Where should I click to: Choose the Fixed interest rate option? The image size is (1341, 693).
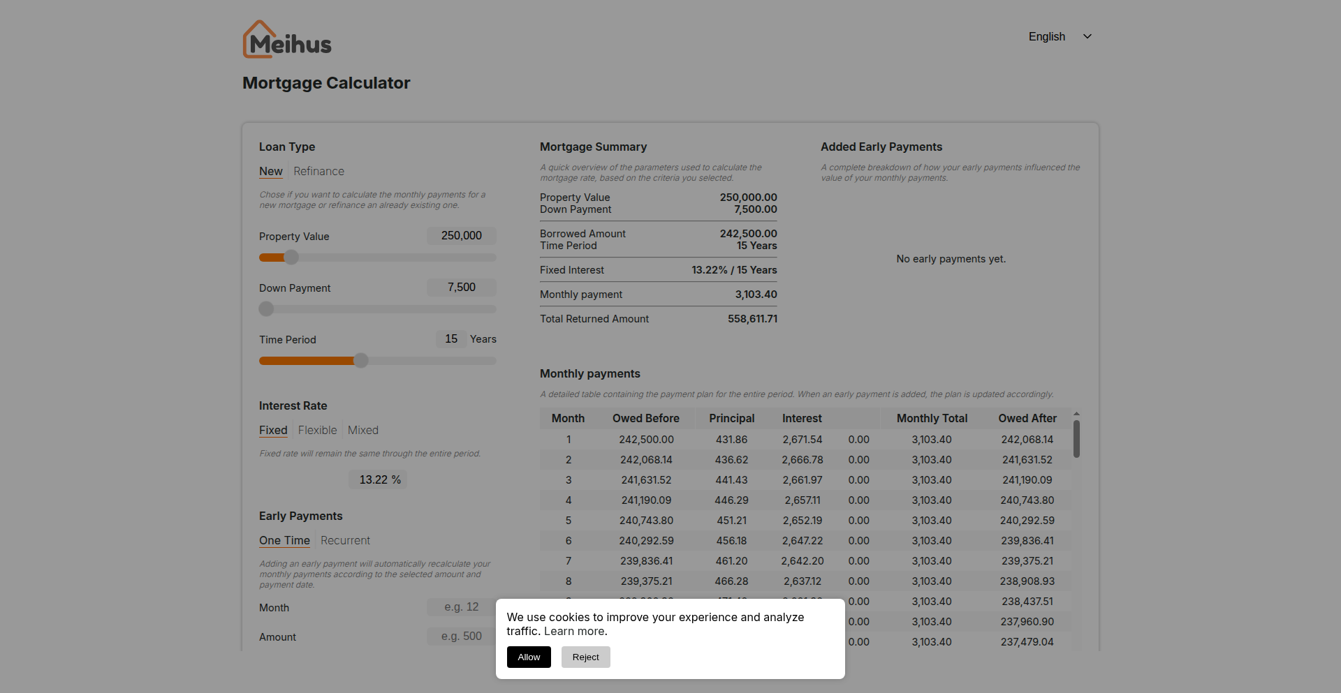273,431
